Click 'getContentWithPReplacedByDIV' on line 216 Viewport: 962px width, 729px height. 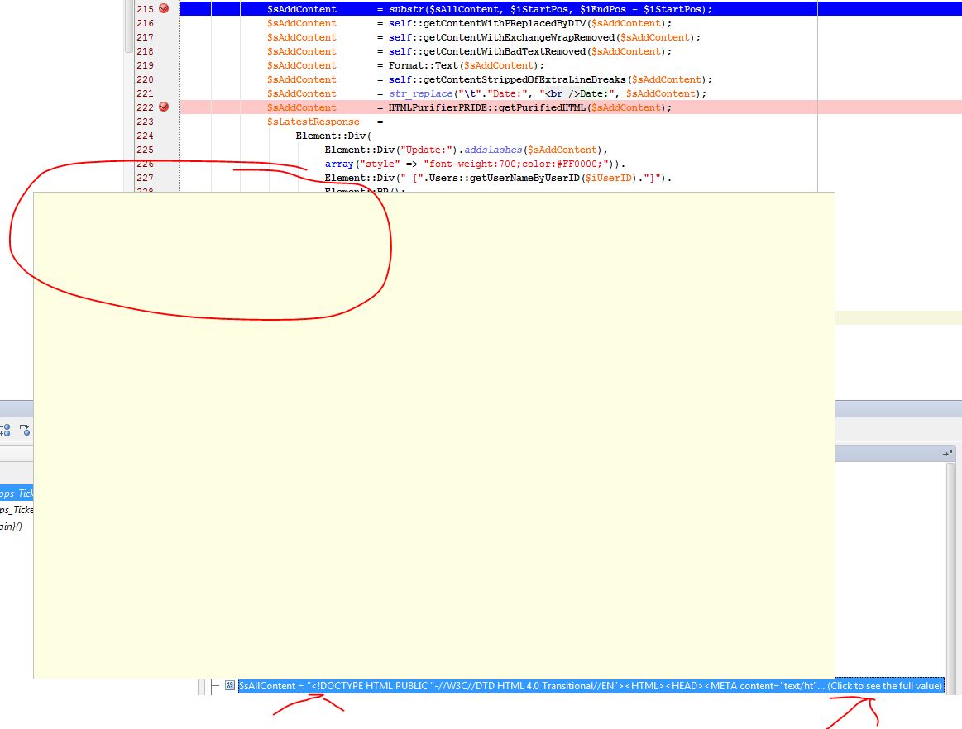click(x=505, y=23)
